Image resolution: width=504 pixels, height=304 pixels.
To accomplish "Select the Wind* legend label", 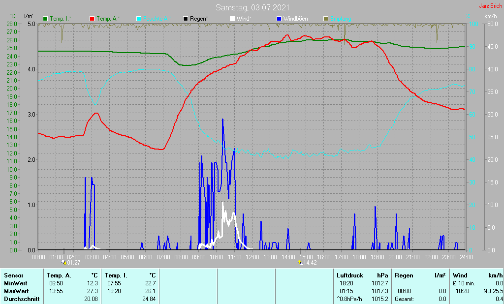I will pyautogui.click(x=244, y=19).
